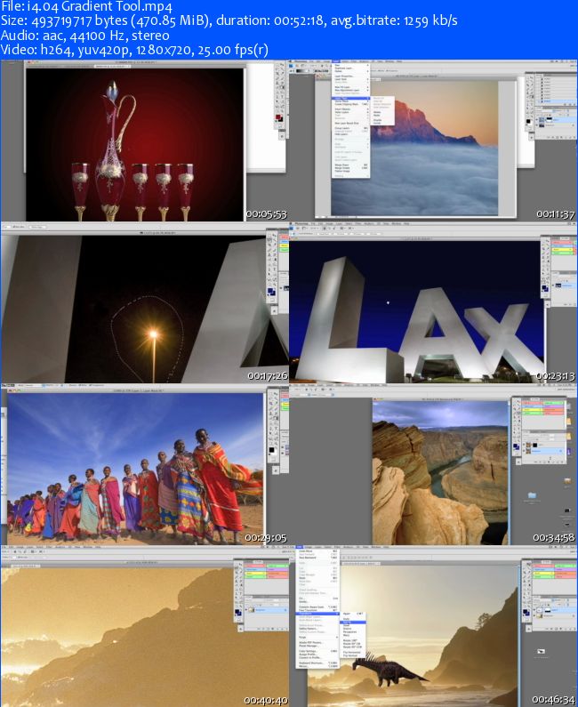The image size is (578, 707).
Task: Open the golden cliffs frame at 00:40:40
Action: 144,626
